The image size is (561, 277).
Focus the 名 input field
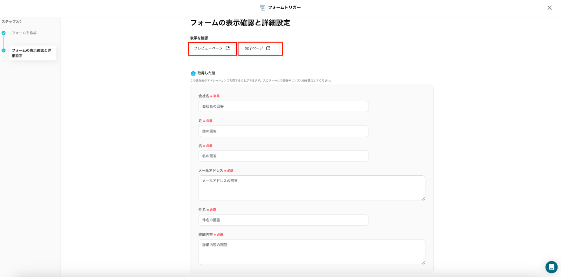click(283, 156)
